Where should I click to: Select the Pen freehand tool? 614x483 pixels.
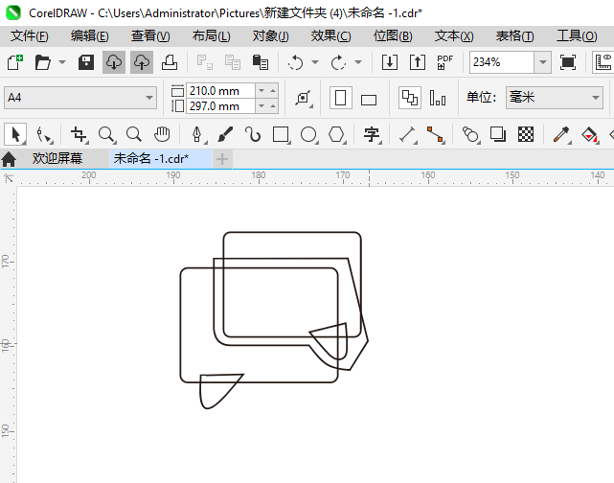pyautogui.click(x=197, y=134)
